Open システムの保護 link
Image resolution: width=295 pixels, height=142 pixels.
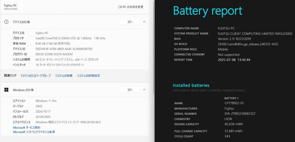tap(64, 76)
